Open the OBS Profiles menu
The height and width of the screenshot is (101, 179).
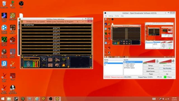point(117,16)
